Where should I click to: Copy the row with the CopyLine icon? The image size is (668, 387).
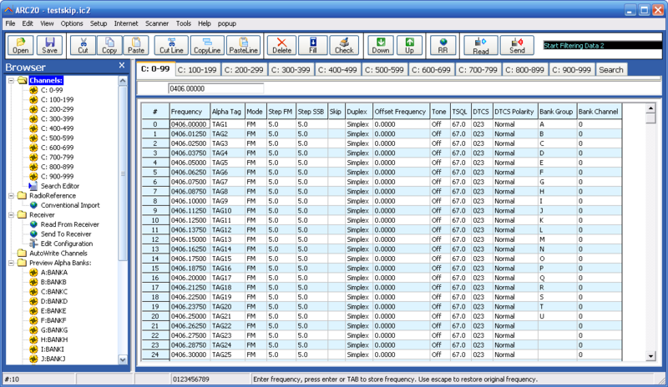(207, 45)
